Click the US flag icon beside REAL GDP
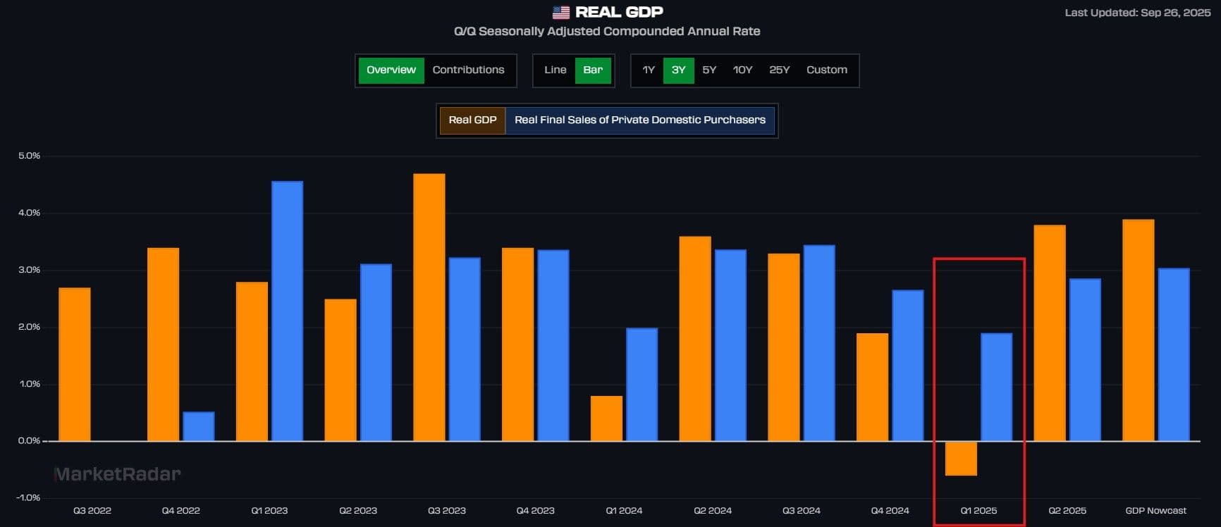Viewport: 1221px width, 527px height. [x=560, y=12]
